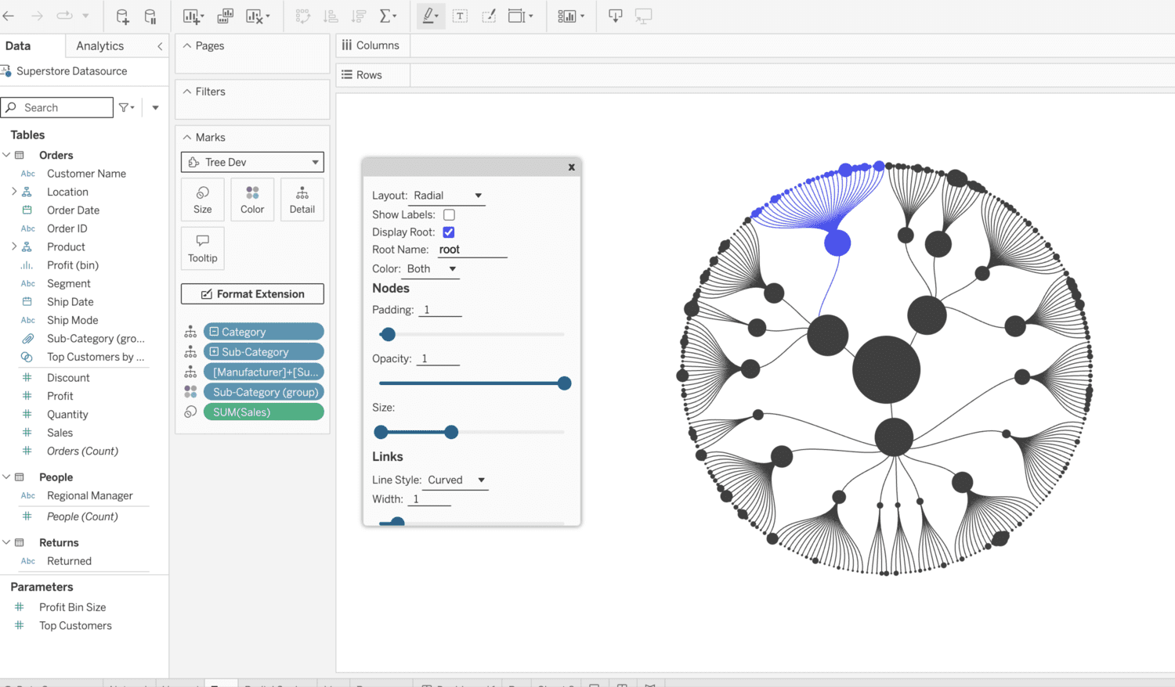Open the Tooltip button in the Marks card

tap(202, 248)
